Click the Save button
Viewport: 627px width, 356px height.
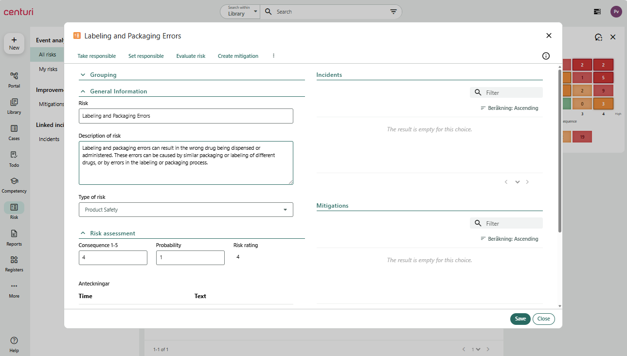pyautogui.click(x=520, y=319)
